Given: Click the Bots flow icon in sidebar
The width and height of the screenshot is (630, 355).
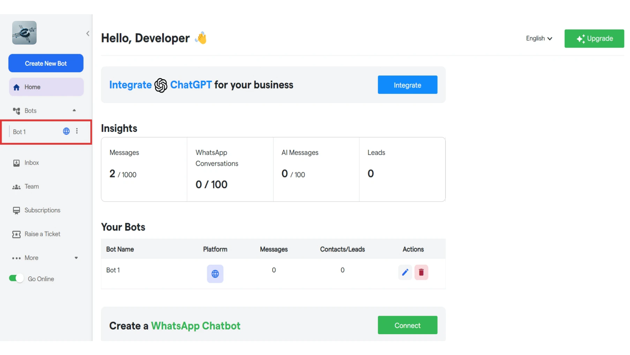Looking at the screenshot, I should [x=16, y=111].
